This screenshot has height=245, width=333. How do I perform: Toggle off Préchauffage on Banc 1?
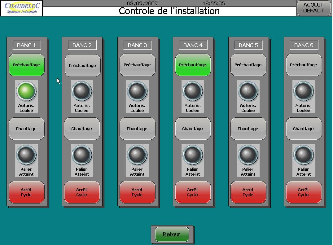coord(26,65)
